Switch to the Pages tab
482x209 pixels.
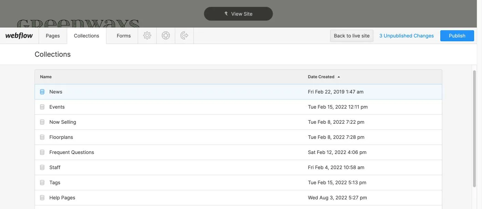click(53, 35)
